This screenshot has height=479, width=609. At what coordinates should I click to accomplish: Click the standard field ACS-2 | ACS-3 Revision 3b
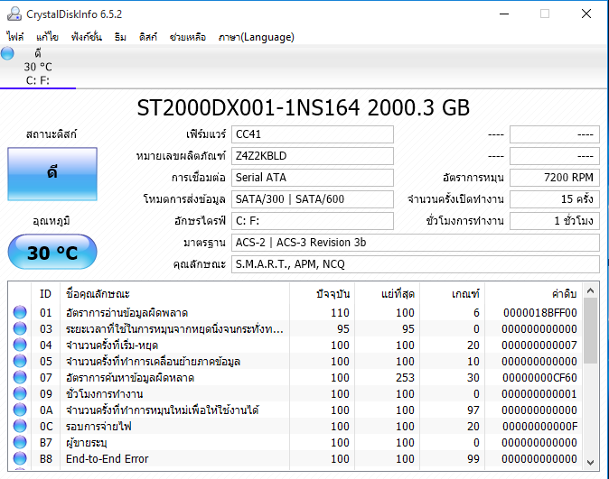(x=416, y=243)
